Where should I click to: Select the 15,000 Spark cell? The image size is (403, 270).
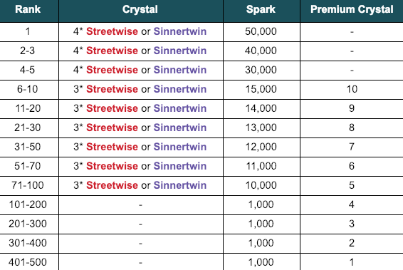pos(261,90)
